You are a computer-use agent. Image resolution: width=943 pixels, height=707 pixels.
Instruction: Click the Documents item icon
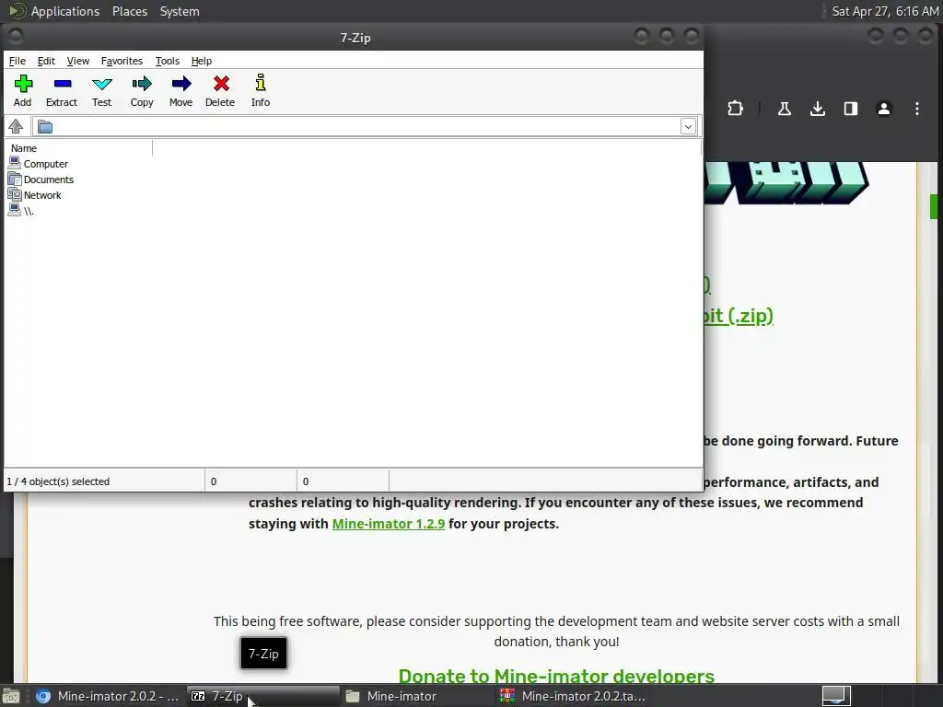coord(15,179)
